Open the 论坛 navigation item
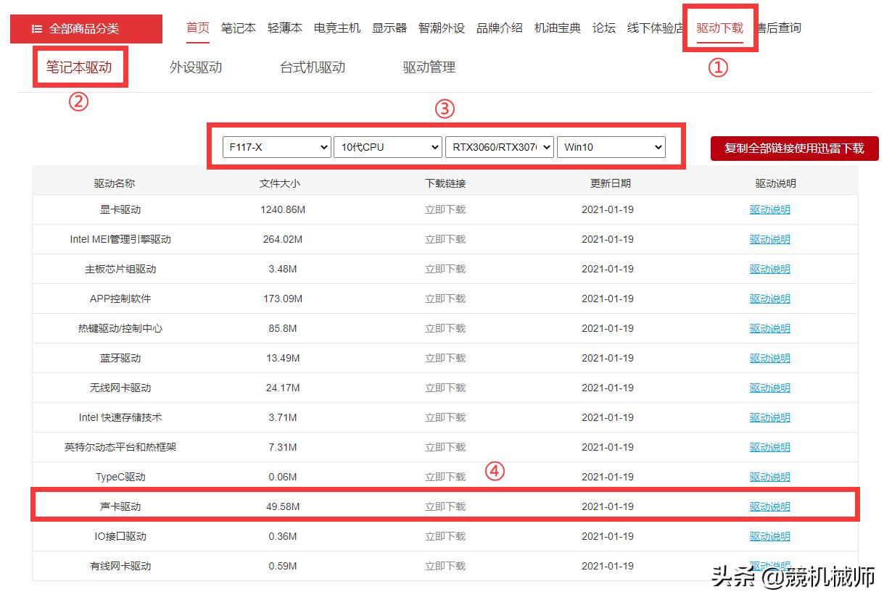892x605 pixels. pyautogui.click(x=603, y=28)
